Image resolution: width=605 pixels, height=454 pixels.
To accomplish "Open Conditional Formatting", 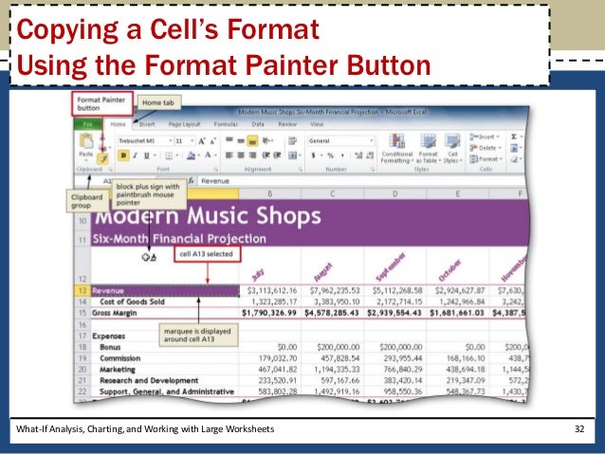I will 396,149.
